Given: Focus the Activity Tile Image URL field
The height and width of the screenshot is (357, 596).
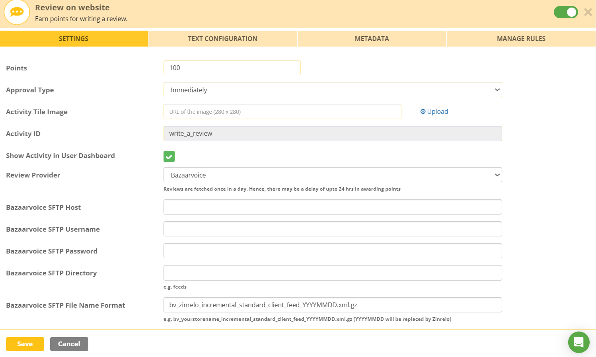Looking at the screenshot, I should (x=282, y=111).
